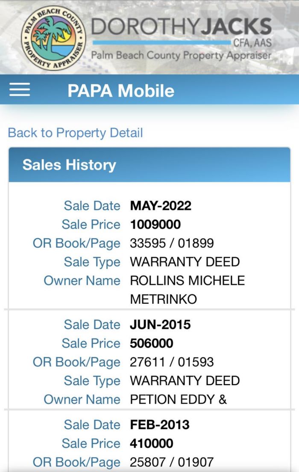The width and height of the screenshot is (299, 472).
Task: Click the Palm Beach County Property Appraiser subtitle
Action: pyautogui.click(x=181, y=56)
